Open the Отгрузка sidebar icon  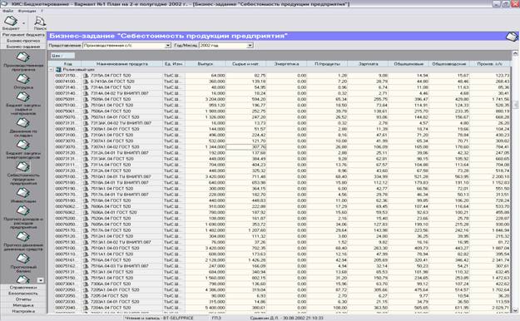[x=23, y=81]
